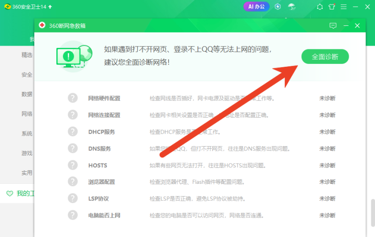This screenshot has width=375, height=237.
Task: Click the monitor and globe network illustration
Action: point(74,56)
